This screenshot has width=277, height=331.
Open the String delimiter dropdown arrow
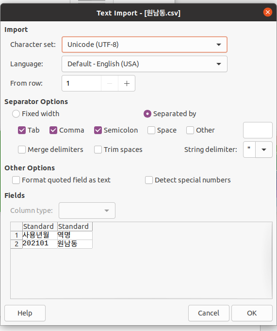(264, 150)
